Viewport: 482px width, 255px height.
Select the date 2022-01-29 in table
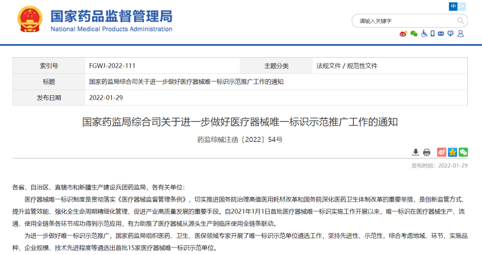point(106,98)
